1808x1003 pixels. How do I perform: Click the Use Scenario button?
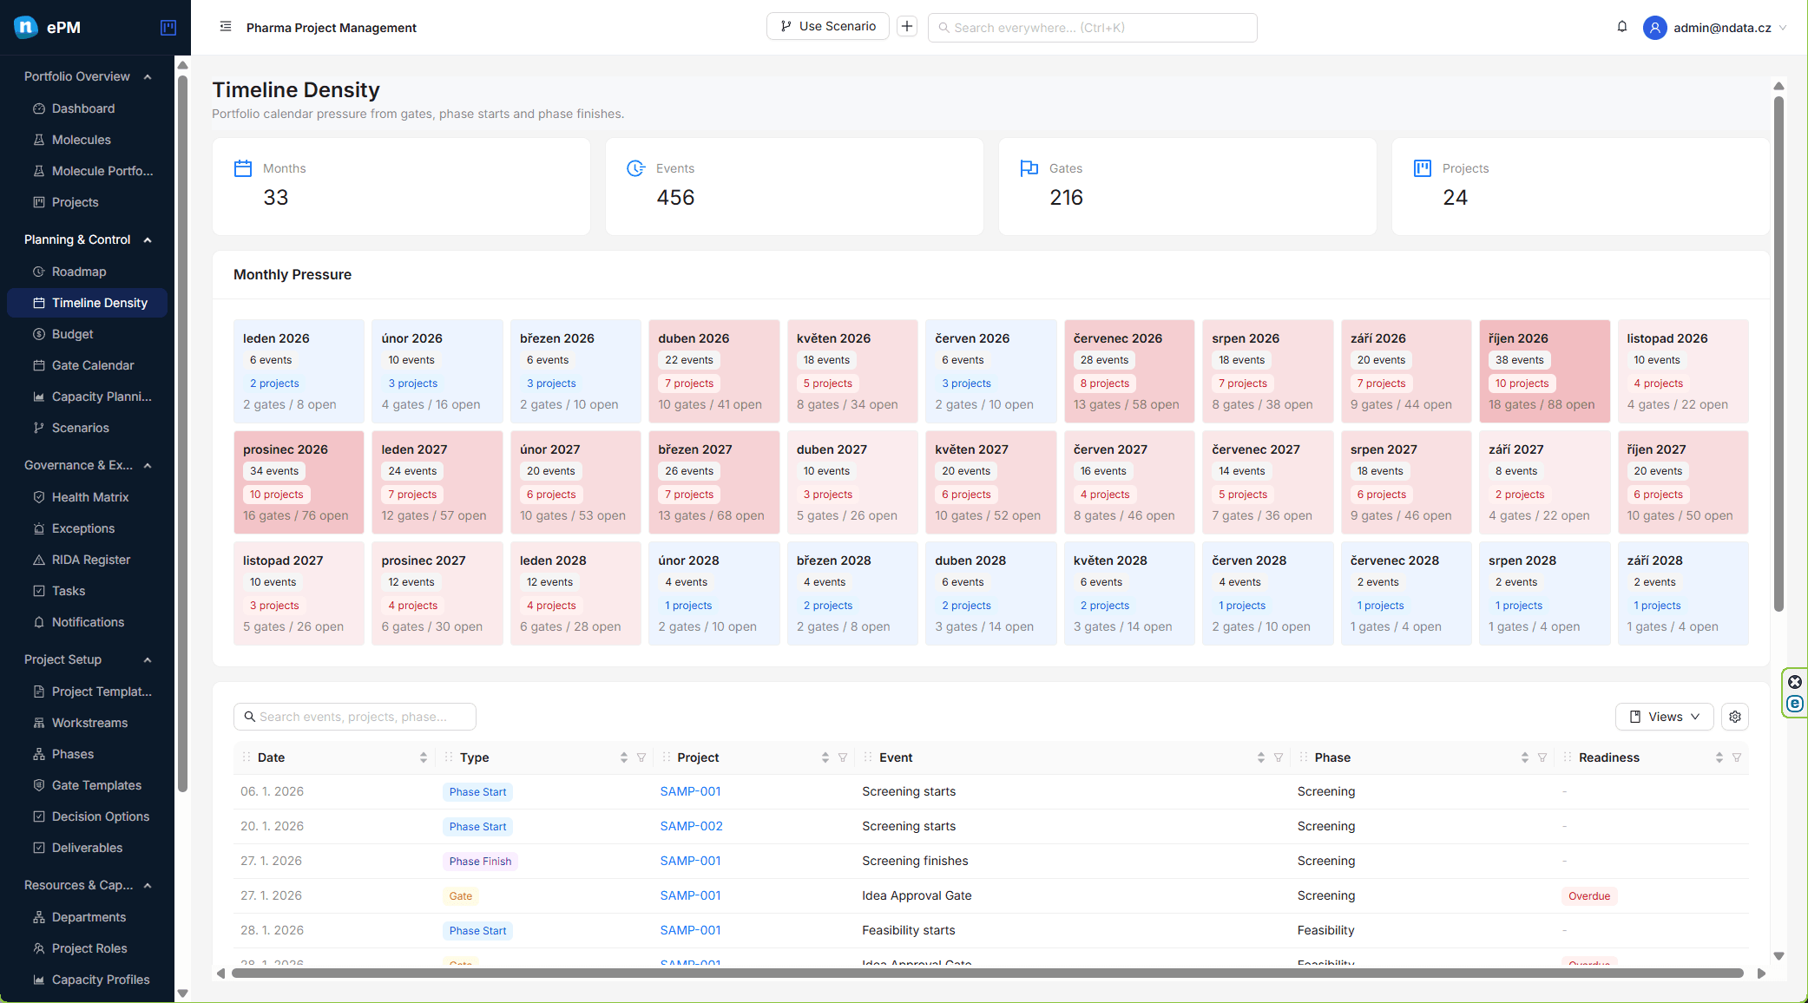[827, 26]
